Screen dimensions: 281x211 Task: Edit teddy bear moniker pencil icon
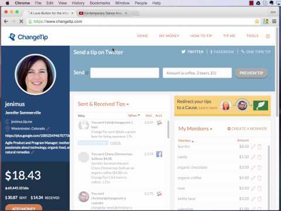coord(253,199)
